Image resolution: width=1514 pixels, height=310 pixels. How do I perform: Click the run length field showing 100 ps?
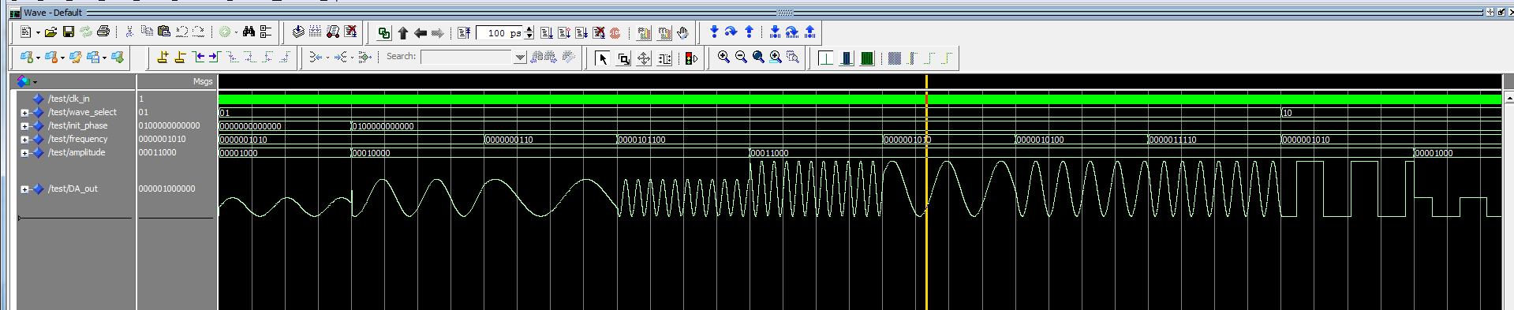[x=500, y=33]
